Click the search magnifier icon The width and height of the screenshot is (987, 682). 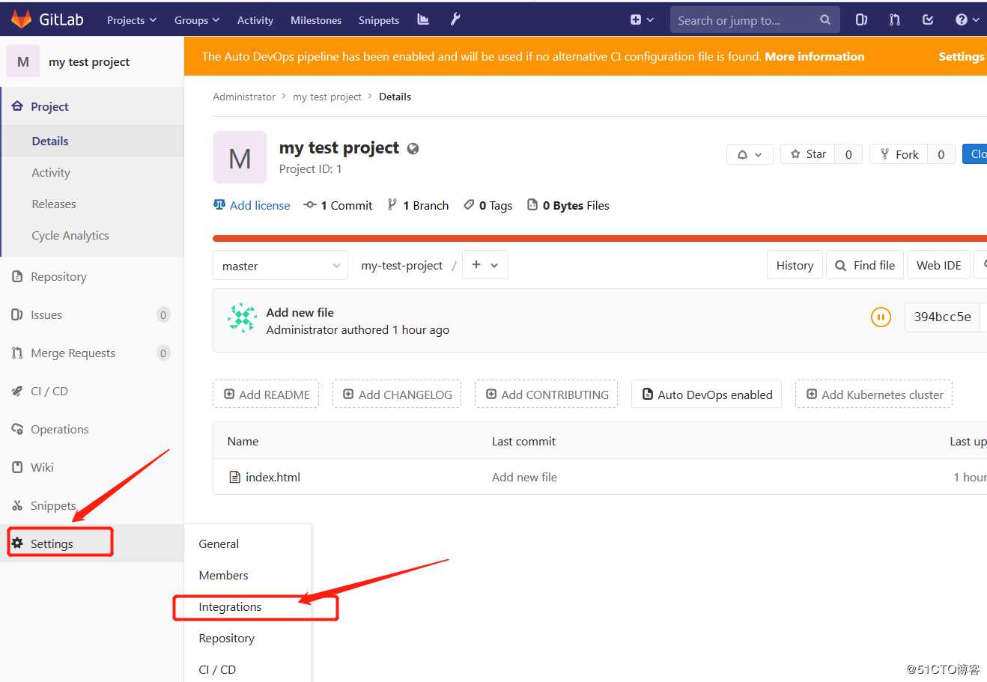[825, 20]
